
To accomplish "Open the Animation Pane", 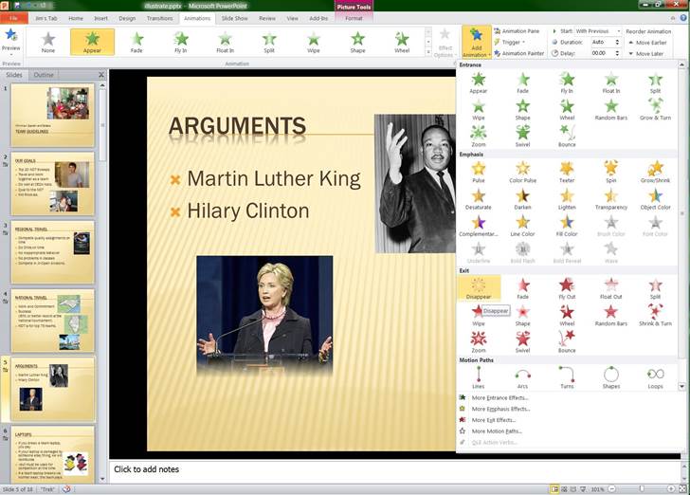I will tap(517, 31).
